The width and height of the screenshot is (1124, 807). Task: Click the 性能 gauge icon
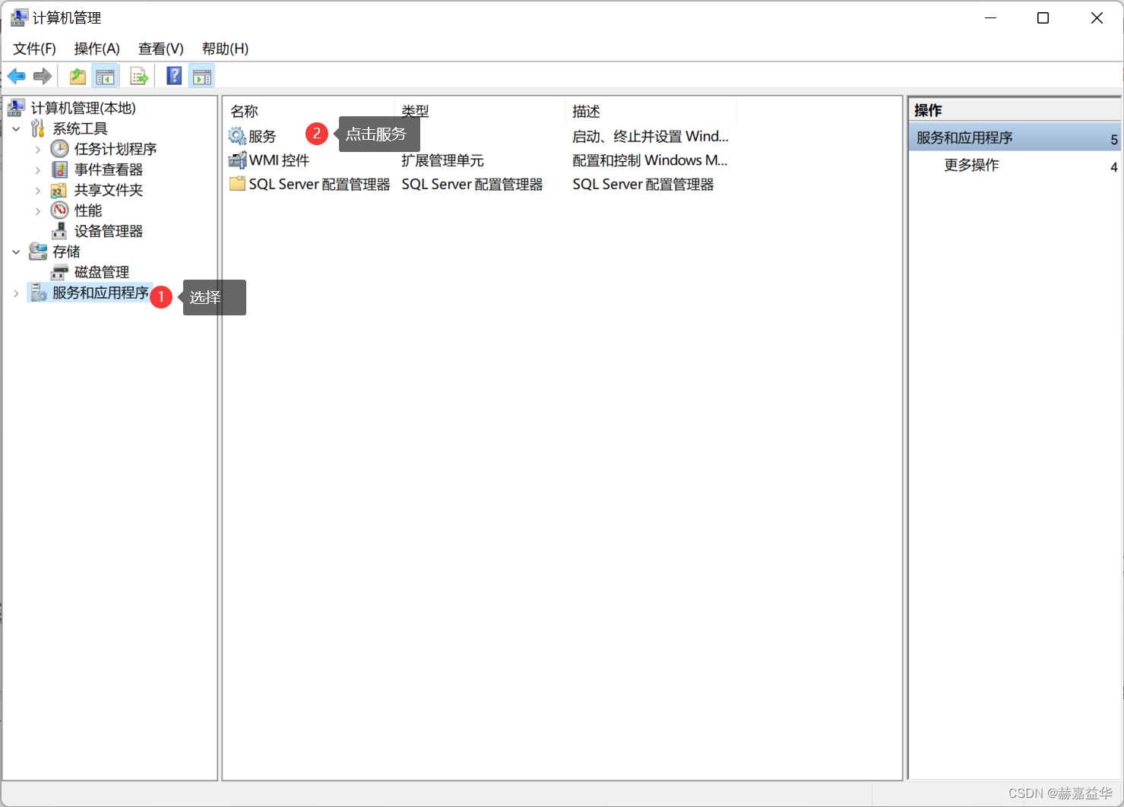[59, 210]
